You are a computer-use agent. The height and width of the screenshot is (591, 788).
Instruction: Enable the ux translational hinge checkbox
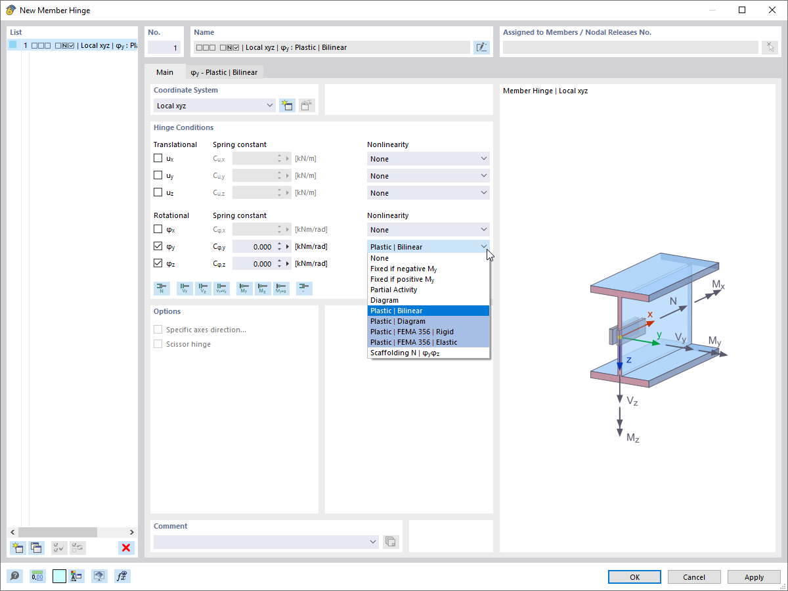(158, 158)
